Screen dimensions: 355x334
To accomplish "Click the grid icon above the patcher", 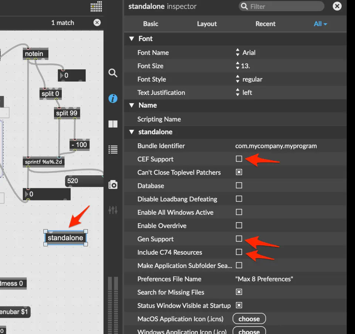I will (96, 7).
